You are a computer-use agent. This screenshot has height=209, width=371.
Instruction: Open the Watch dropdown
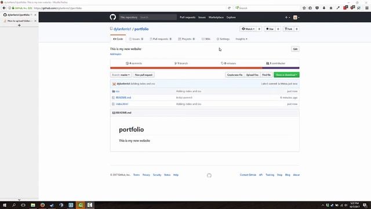[248, 29]
